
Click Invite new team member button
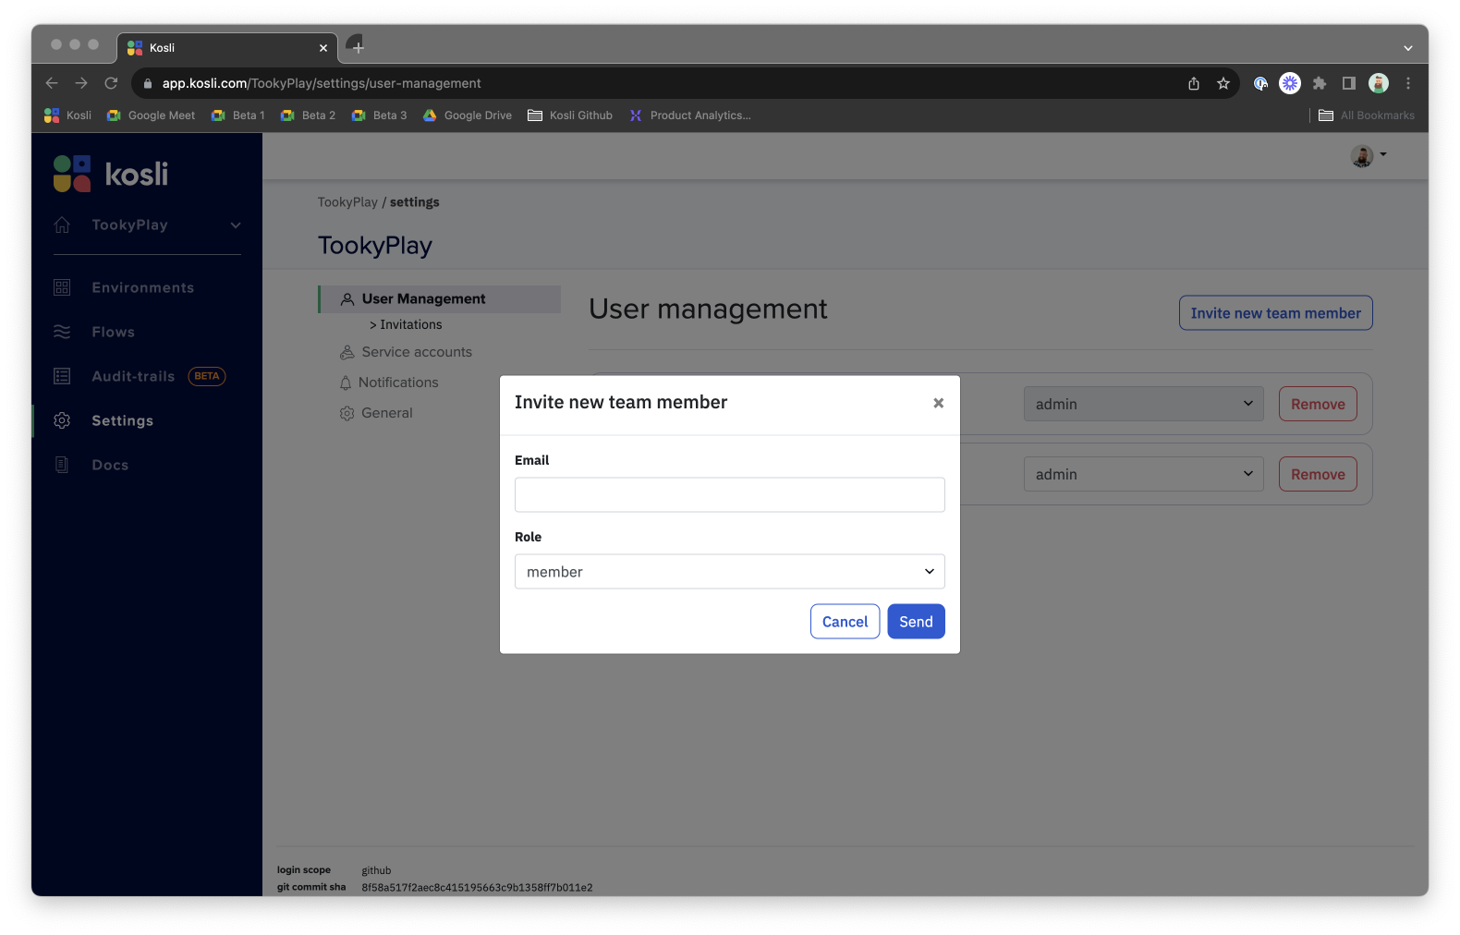pos(1275,313)
